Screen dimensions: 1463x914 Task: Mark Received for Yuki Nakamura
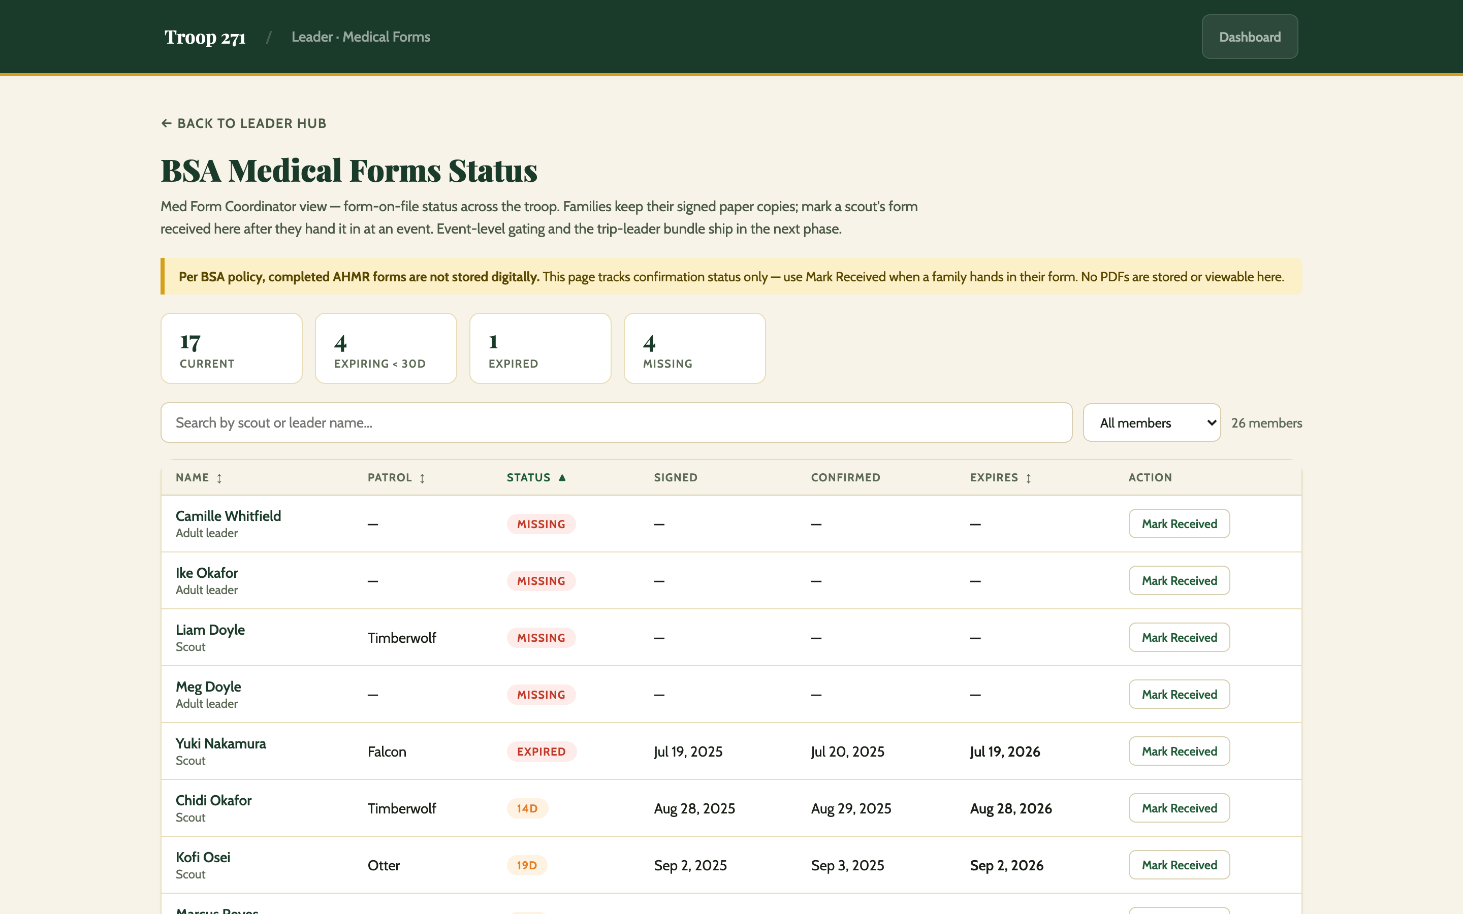click(1179, 751)
